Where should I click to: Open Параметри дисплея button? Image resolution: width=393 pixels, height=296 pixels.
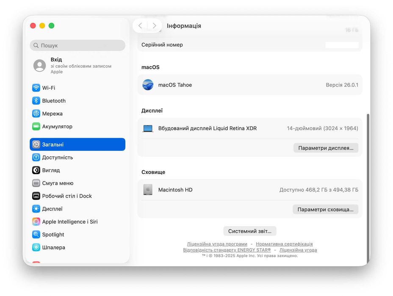point(326,148)
